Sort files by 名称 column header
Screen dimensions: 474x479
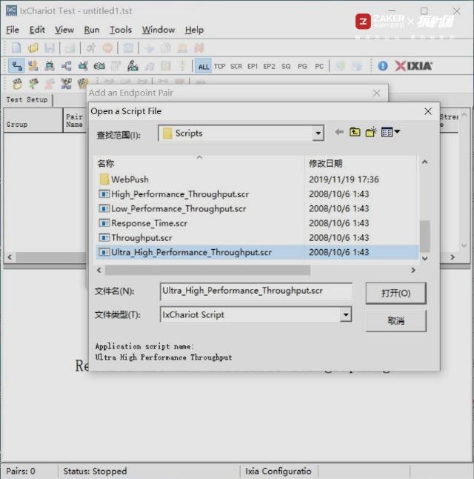(x=199, y=163)
